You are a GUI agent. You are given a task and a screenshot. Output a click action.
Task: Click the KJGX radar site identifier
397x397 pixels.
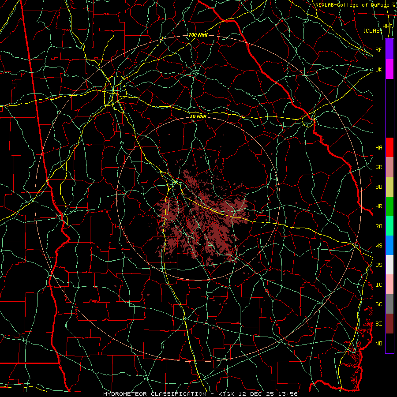pos(226,394)
